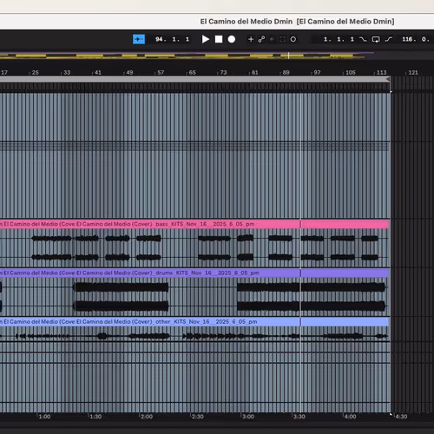Toggle the Loop switch in transport

tap(376, 39)
